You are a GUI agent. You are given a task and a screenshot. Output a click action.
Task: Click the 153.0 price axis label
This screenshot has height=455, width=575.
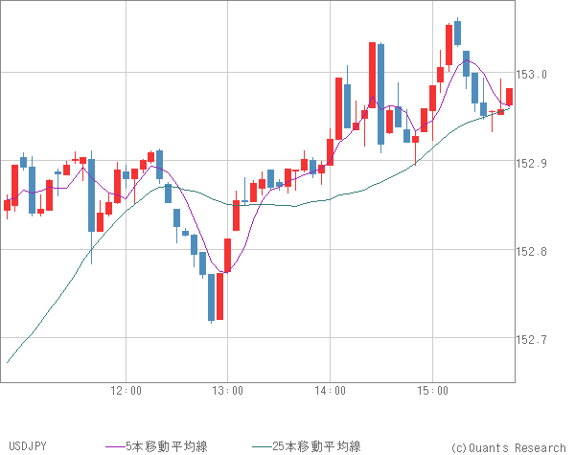pyautogui.click(x=532, y=75)
